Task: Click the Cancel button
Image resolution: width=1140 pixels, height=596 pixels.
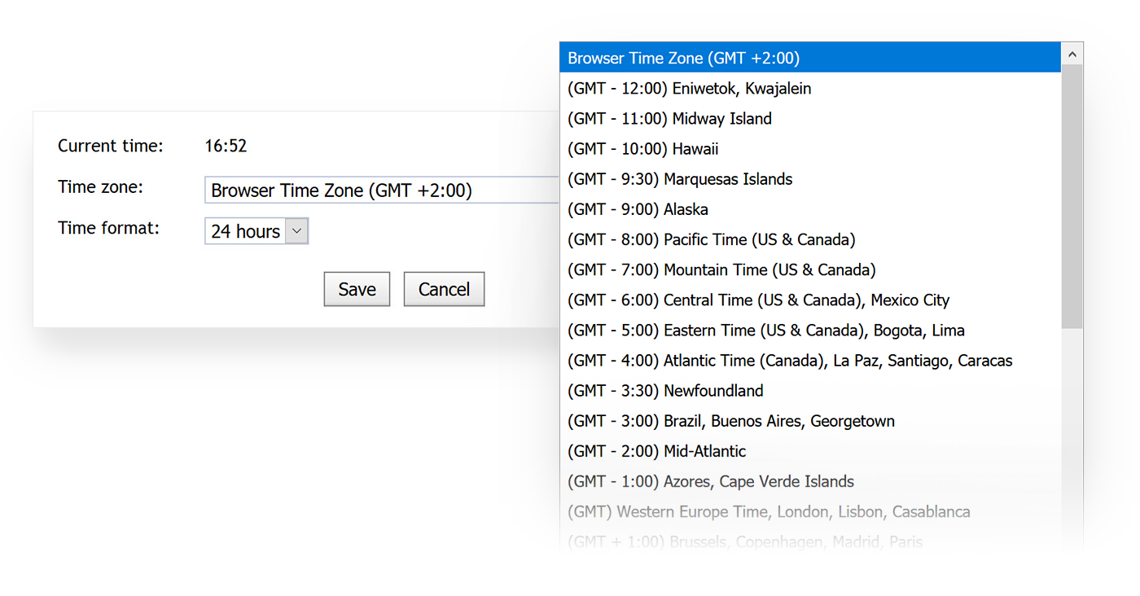Action: point(444,289)
